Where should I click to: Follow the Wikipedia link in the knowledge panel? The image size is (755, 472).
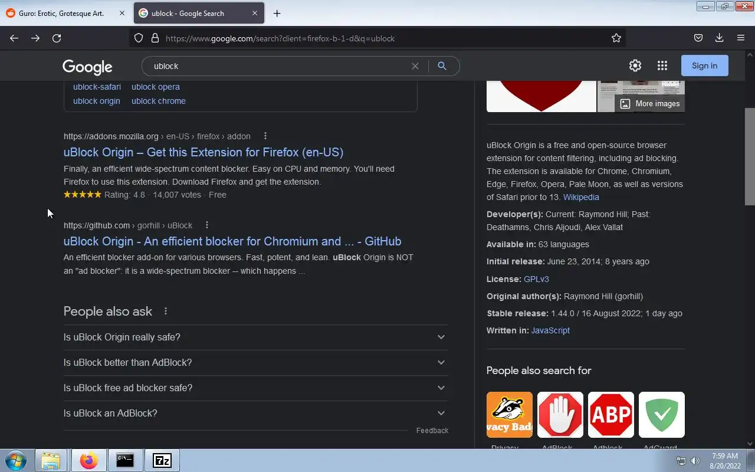(581, 197)
